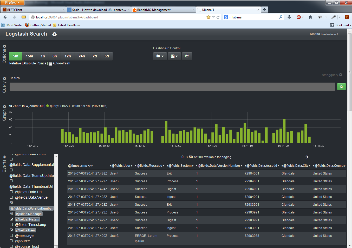The height and width of the screenshot is (248, 352).
Task: Open the URL bar history dropdown
Action: point(213,17)
